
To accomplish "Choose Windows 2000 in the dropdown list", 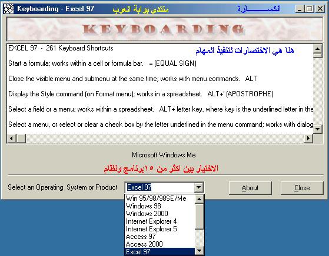I will coord(160,214).
